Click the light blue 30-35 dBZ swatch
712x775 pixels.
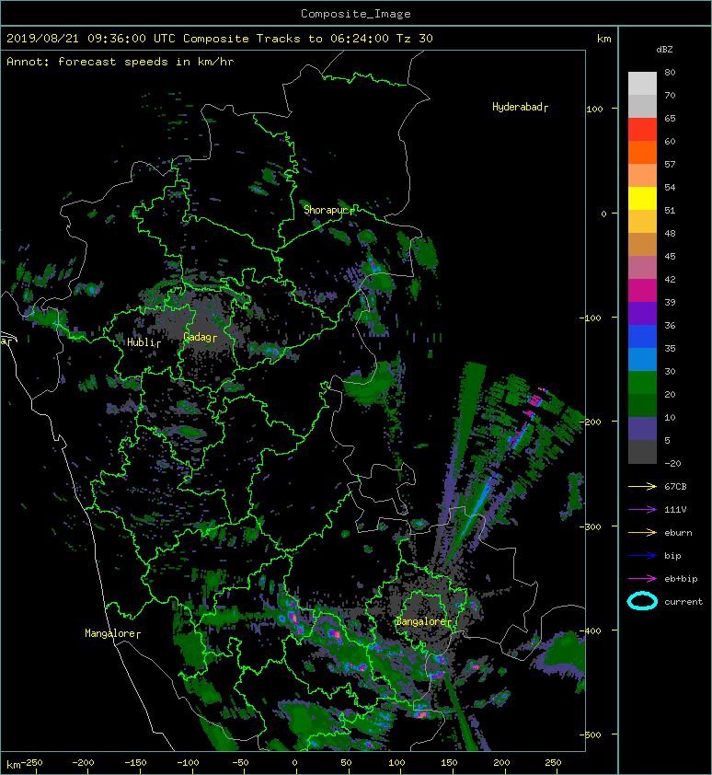click(x=642, y=360)
